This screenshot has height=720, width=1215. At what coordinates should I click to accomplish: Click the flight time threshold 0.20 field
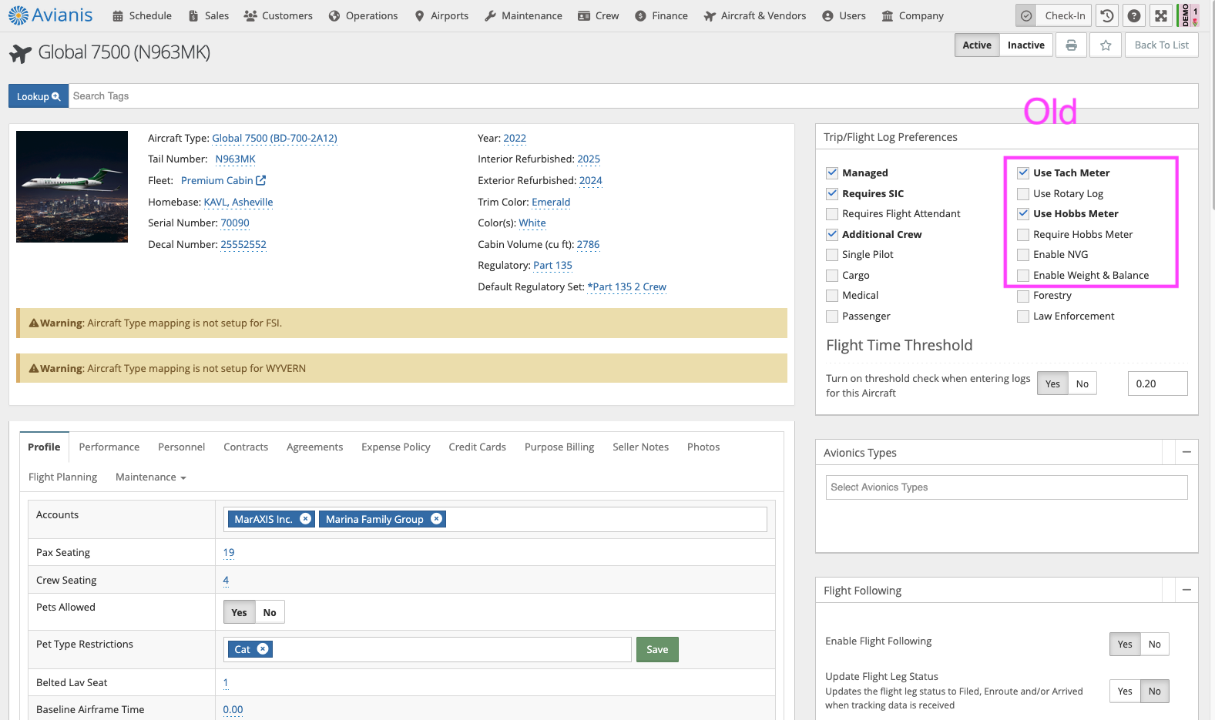[x=1157, y=384]
